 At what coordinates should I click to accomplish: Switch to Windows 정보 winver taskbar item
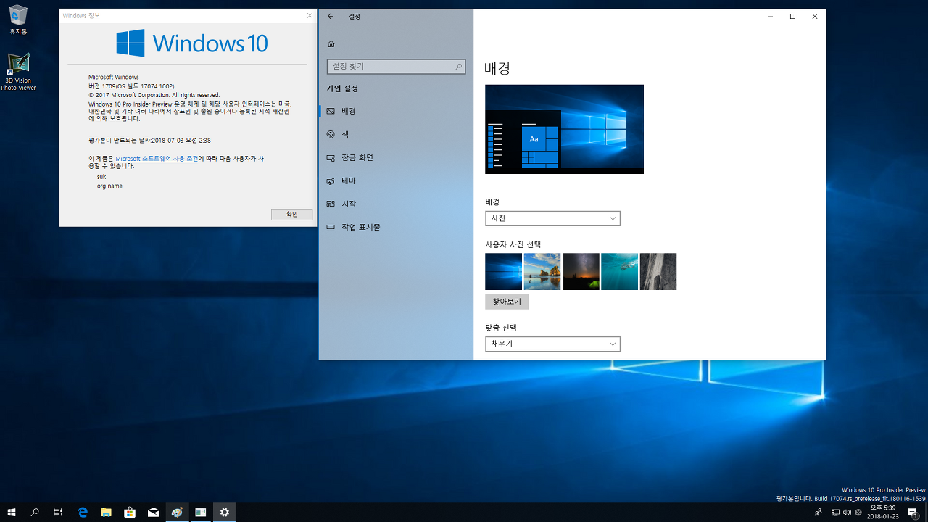click(201, 512)
